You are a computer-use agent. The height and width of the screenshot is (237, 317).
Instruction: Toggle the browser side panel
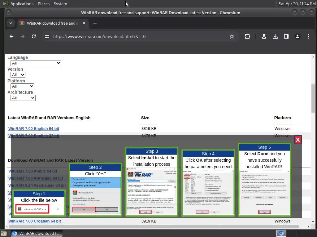[x=286, y=36]
